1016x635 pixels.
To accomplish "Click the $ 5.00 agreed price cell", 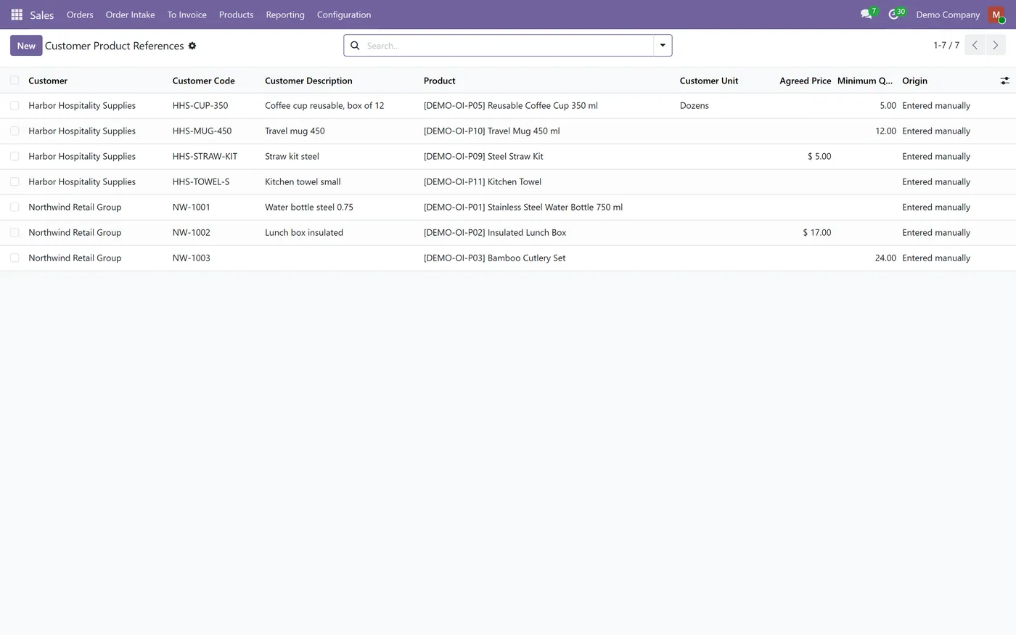I will click(819, 157).
